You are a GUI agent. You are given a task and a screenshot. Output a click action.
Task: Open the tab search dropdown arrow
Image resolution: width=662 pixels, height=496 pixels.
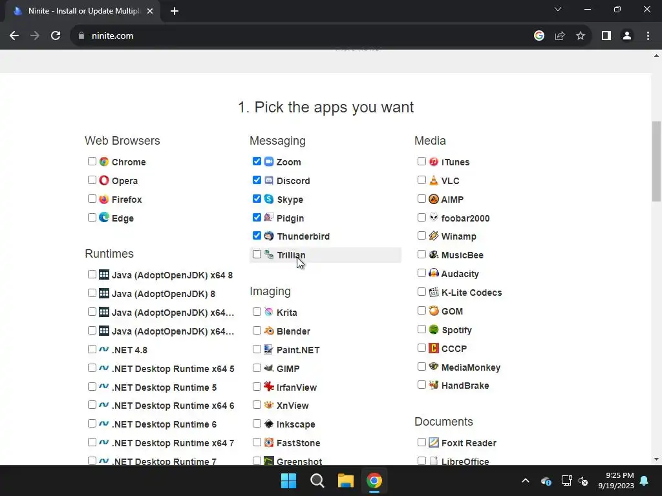pyautogui.click(x=558, y=9)
